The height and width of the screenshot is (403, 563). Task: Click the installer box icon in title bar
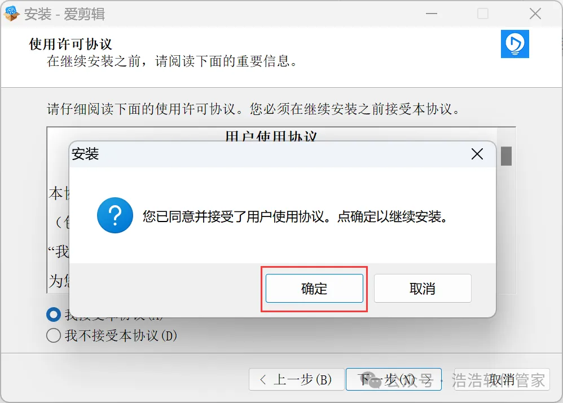pyautogui.click(x=11, y=14)
